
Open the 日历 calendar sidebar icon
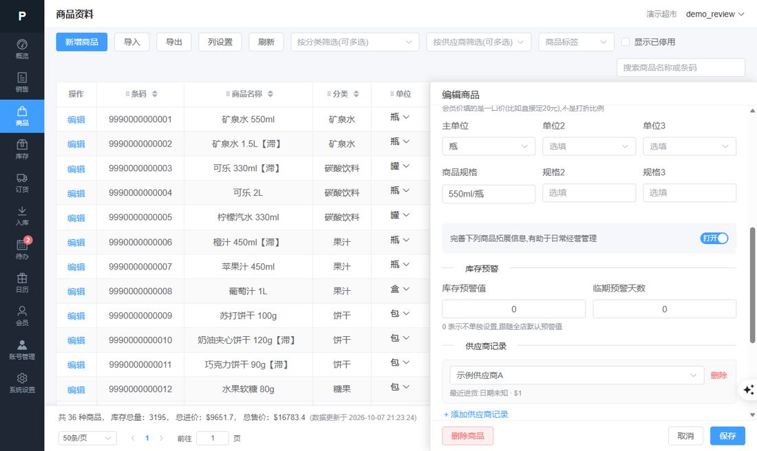22,283
